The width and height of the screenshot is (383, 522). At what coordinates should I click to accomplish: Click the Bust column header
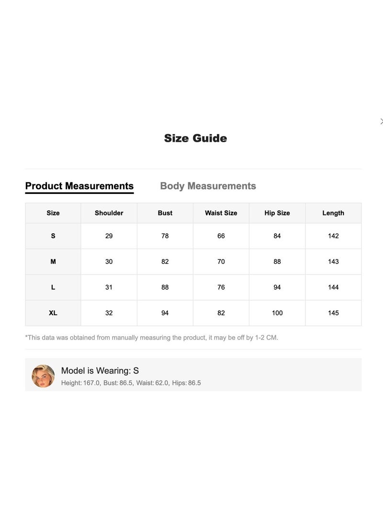[x=165, y=213]
